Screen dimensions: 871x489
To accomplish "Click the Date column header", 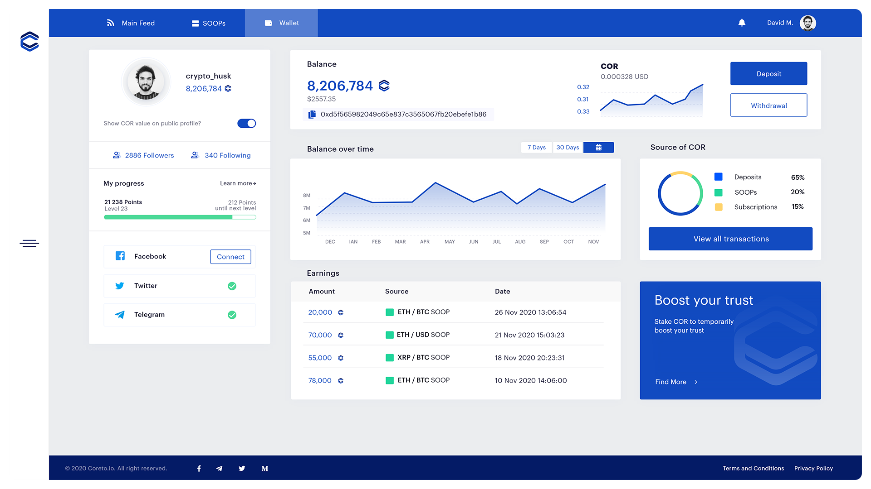I will (x=502, y=292).
